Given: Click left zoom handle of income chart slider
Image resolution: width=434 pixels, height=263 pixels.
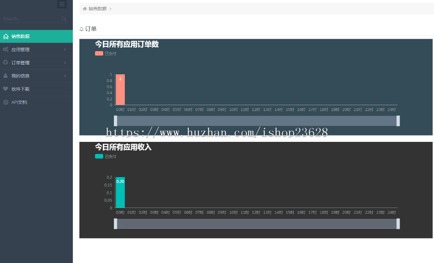Looking at the screenshot, I should coord(115,224).
